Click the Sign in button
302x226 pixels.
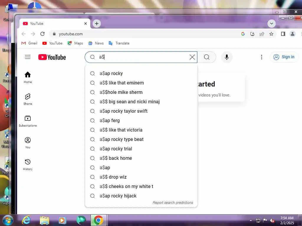pos(284,57)
